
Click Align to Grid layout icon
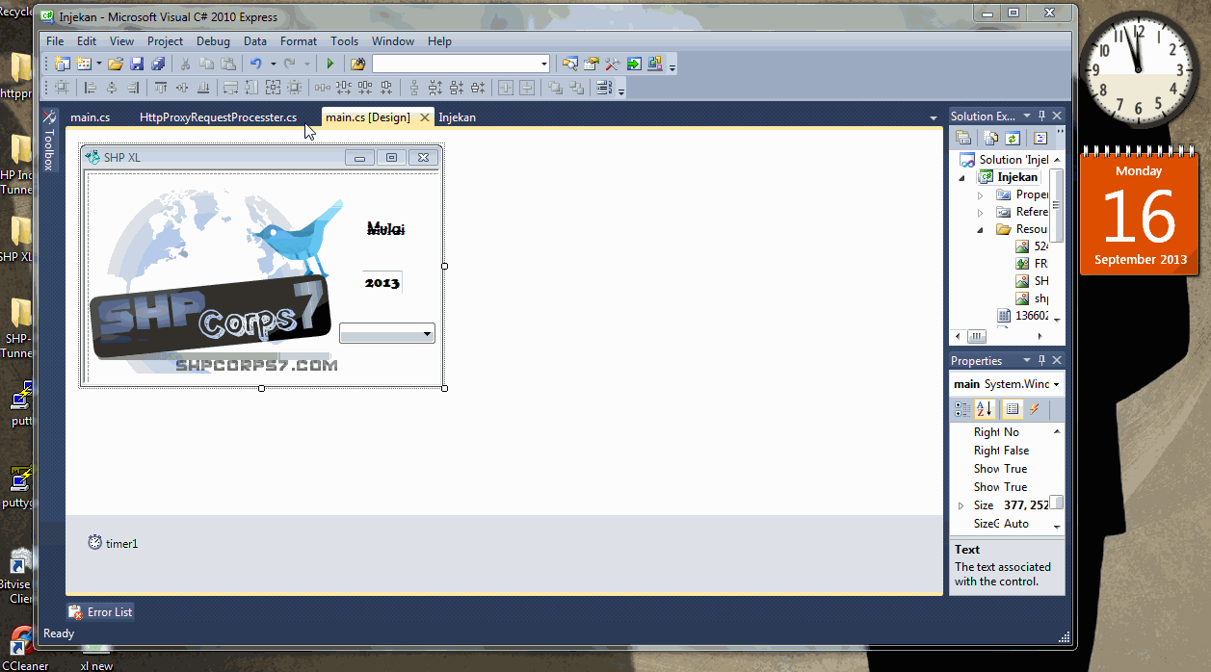coord(62,88)
